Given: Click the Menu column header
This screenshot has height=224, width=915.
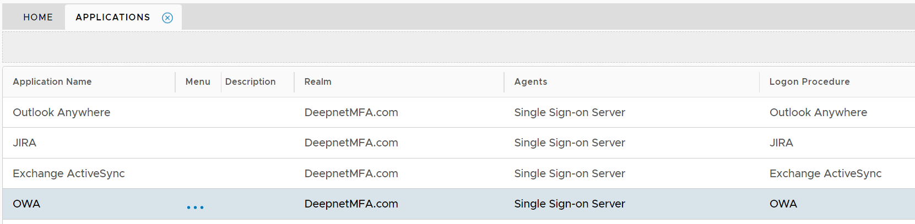Looking at the screenshot, I should (198, 81).
